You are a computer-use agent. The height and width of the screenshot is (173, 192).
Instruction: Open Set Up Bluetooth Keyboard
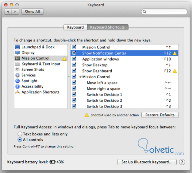pos(147,162)
